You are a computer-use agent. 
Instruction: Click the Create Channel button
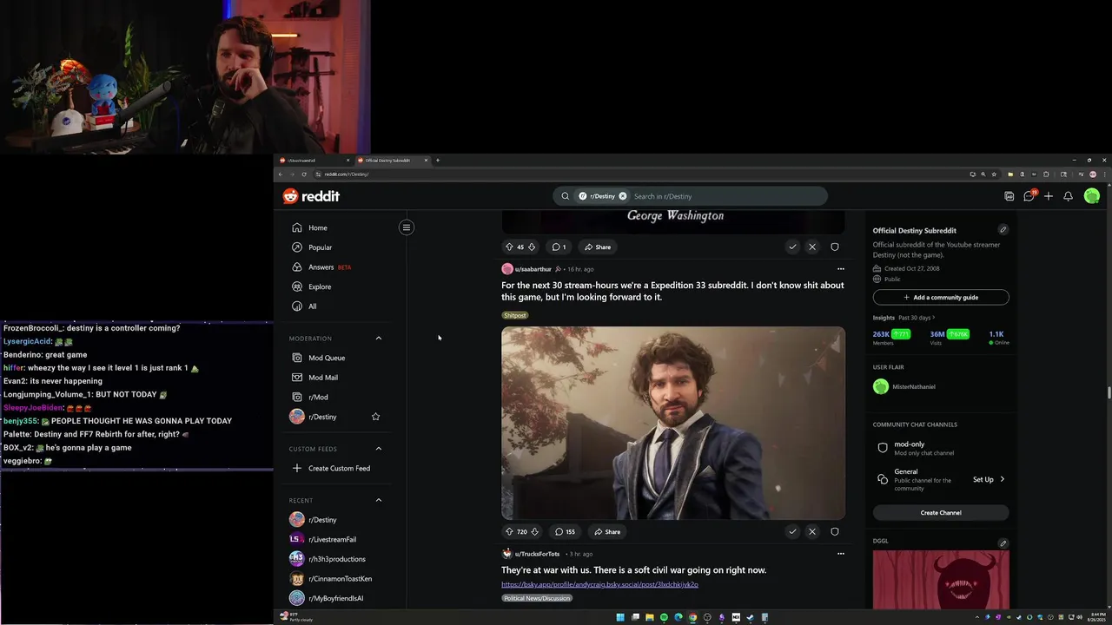[x=941, y=513]
